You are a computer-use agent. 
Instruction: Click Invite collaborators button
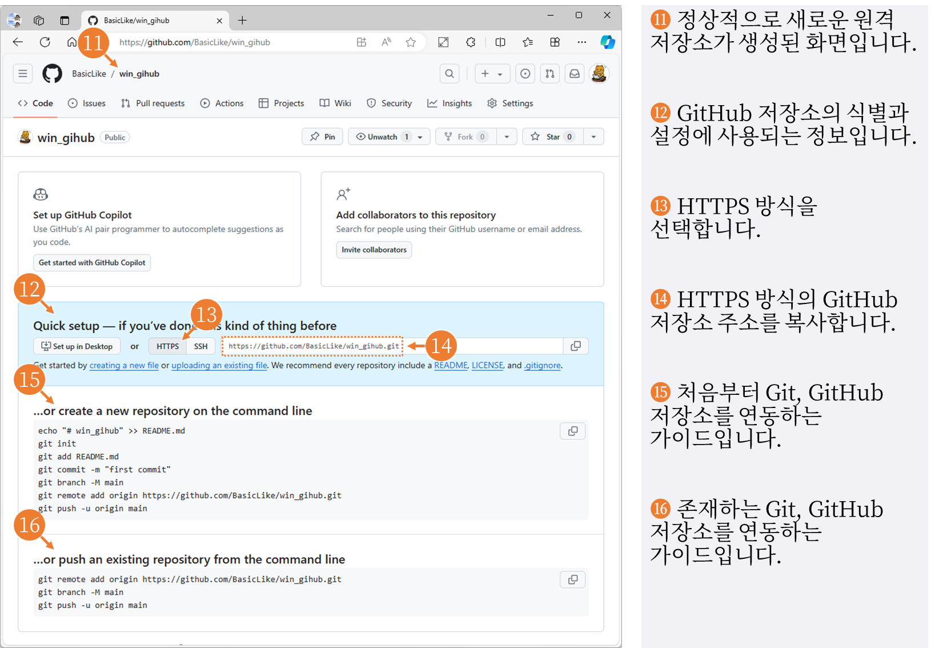coord(374,250)
